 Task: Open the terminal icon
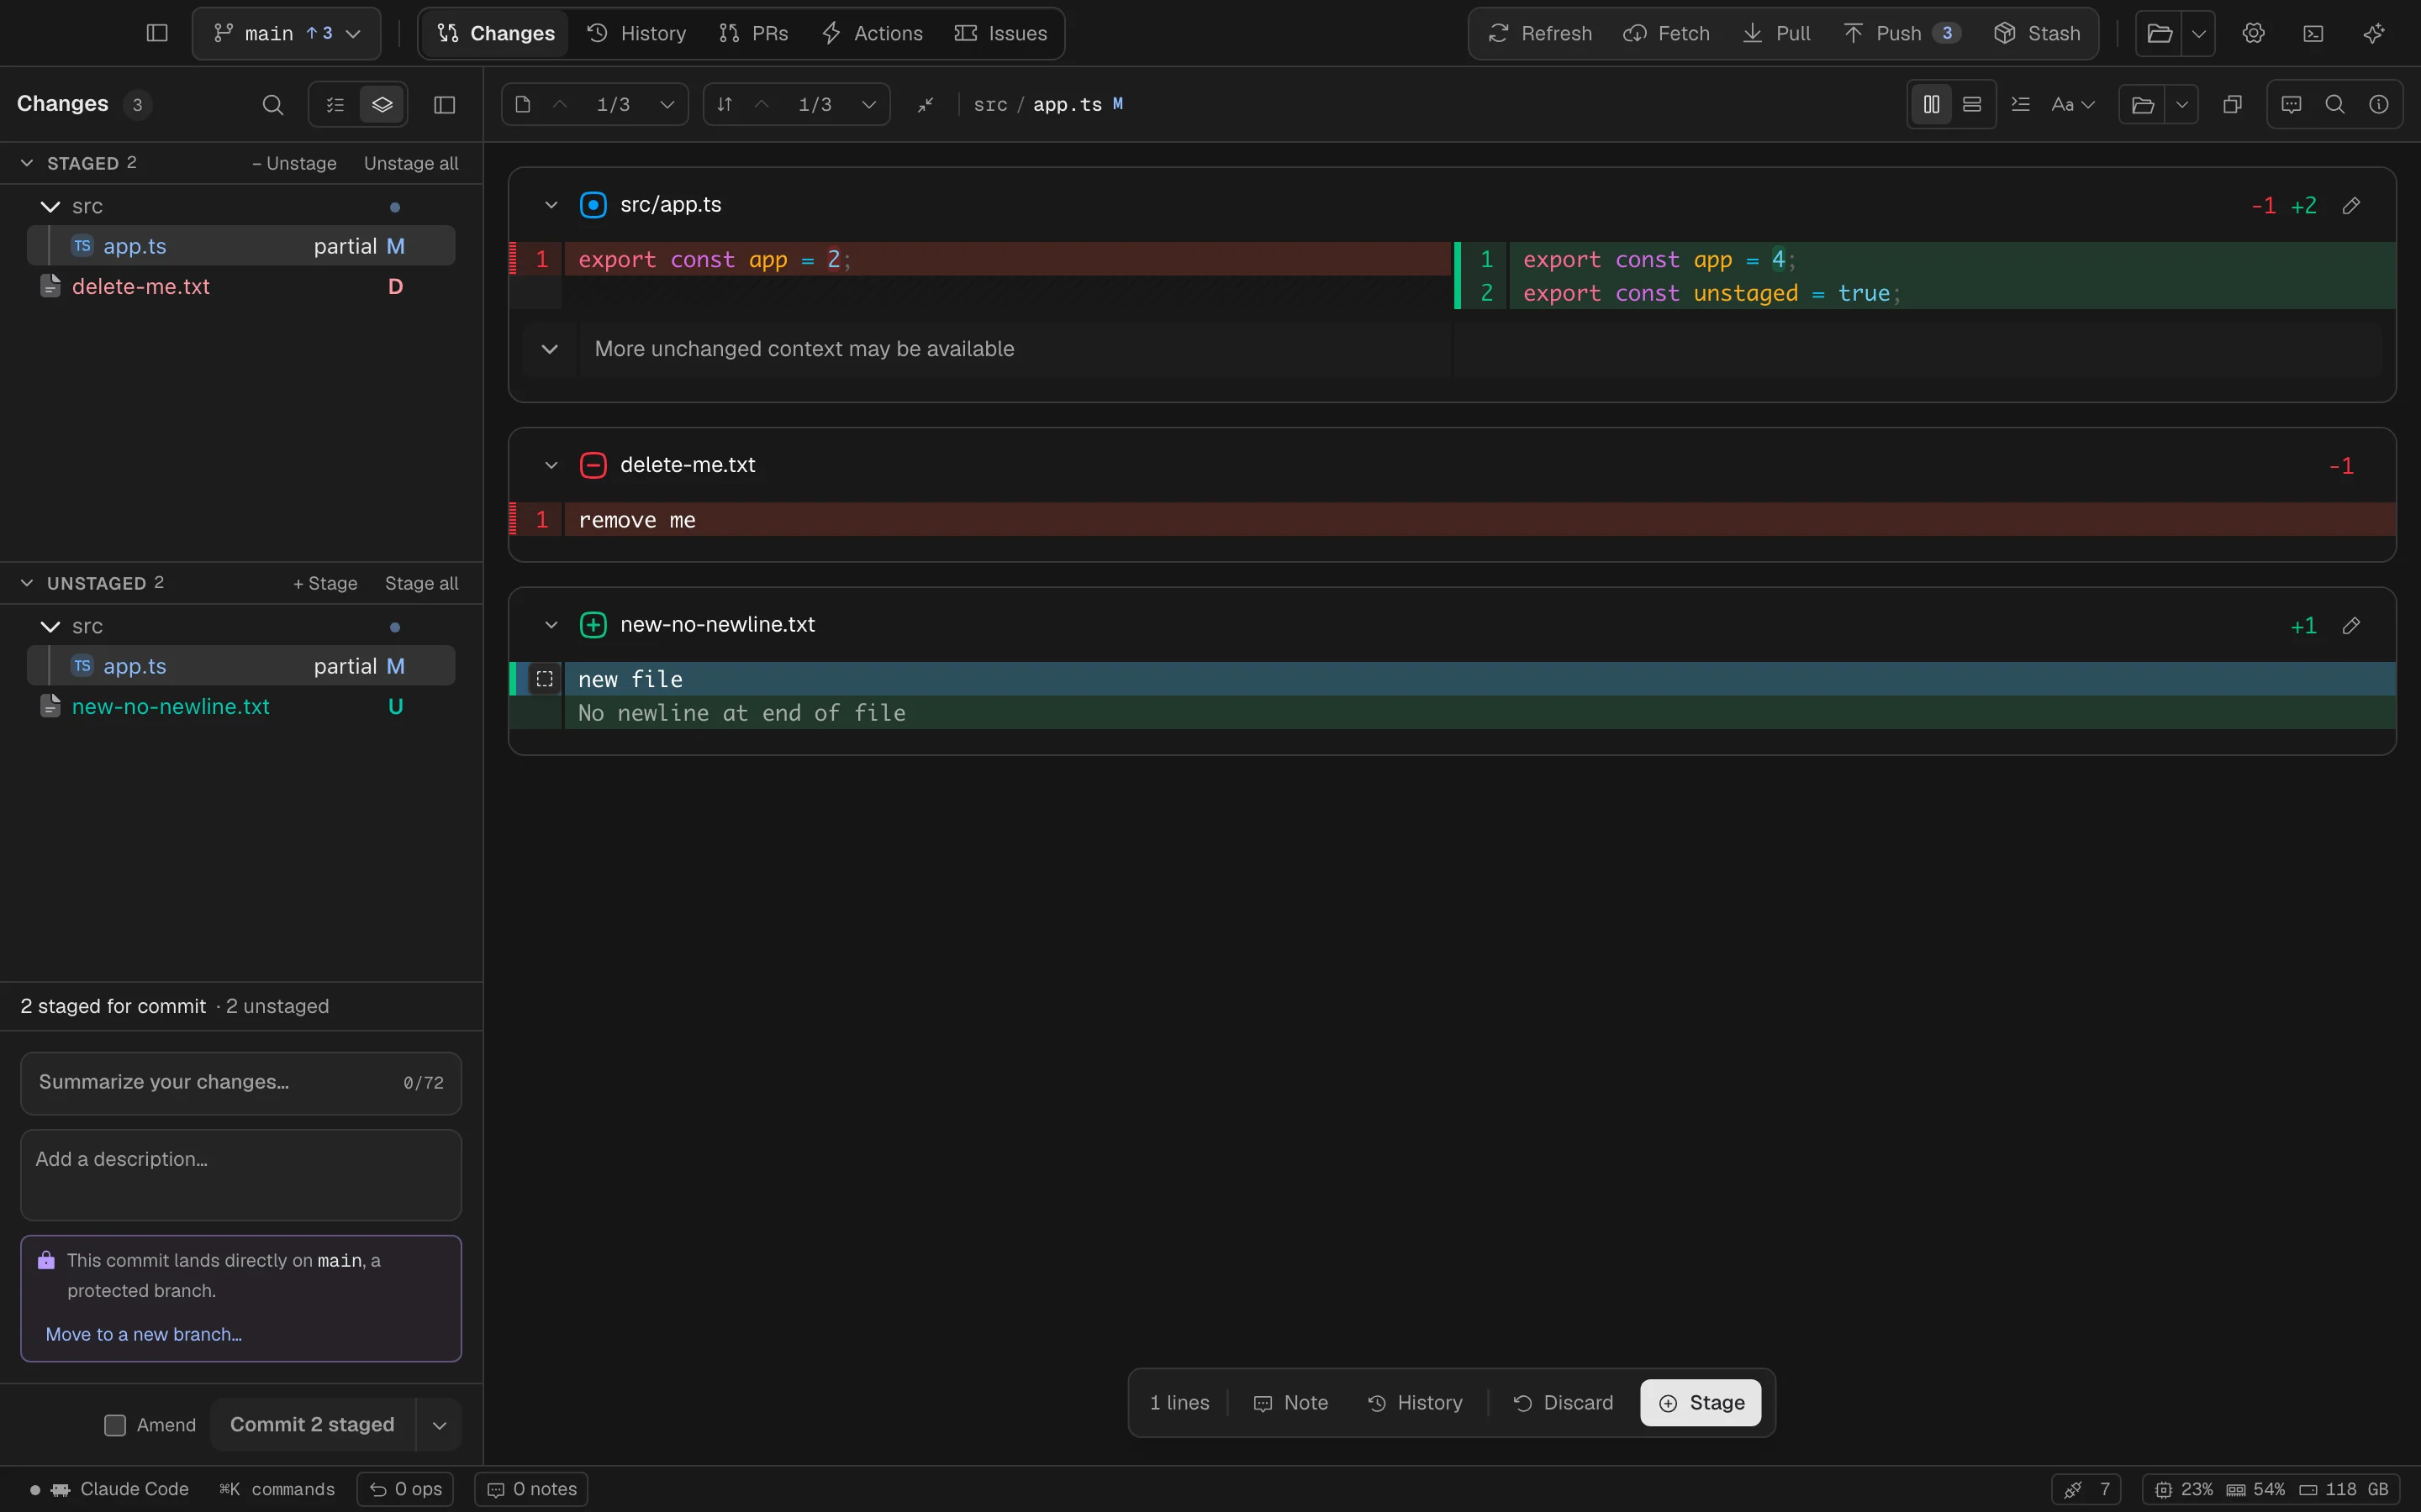click(x=2313, y=33)
